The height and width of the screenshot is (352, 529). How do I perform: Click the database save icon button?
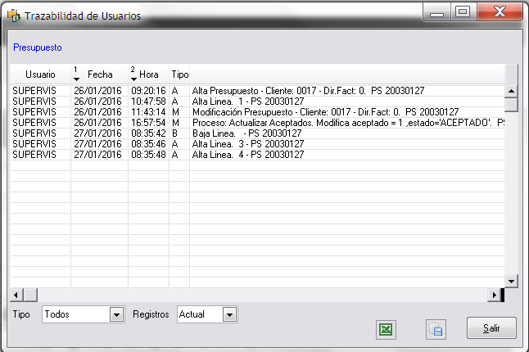(436, 329)
